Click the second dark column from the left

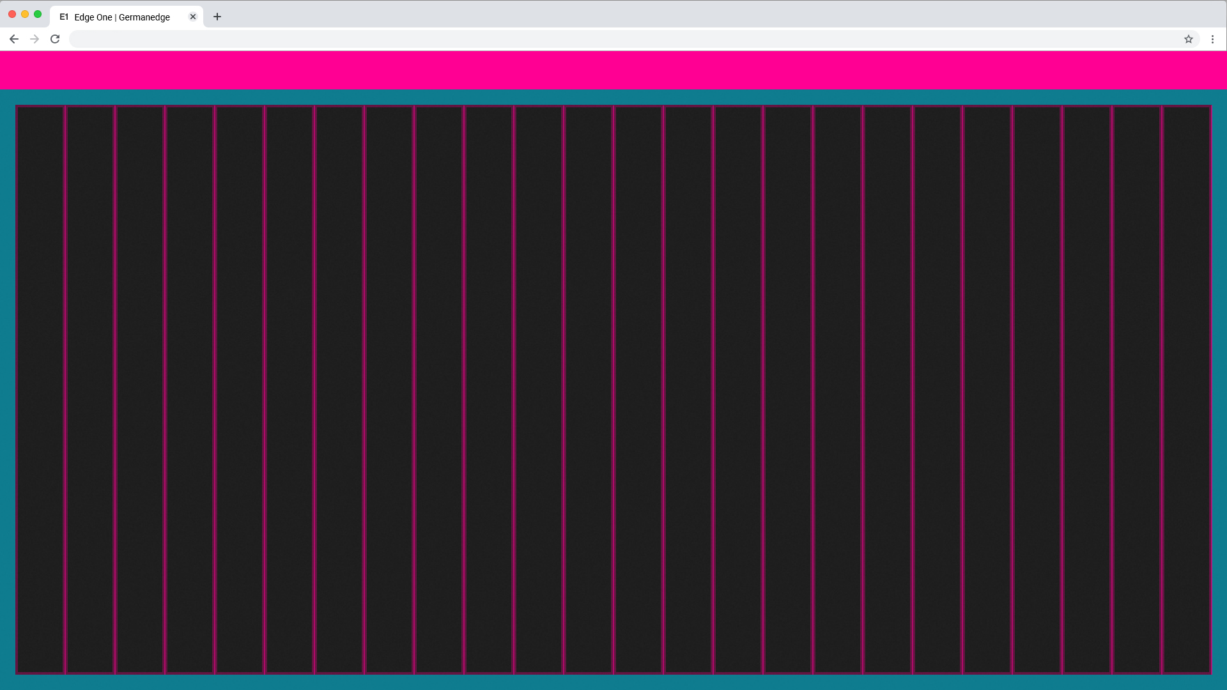click(x=90, y=390)
